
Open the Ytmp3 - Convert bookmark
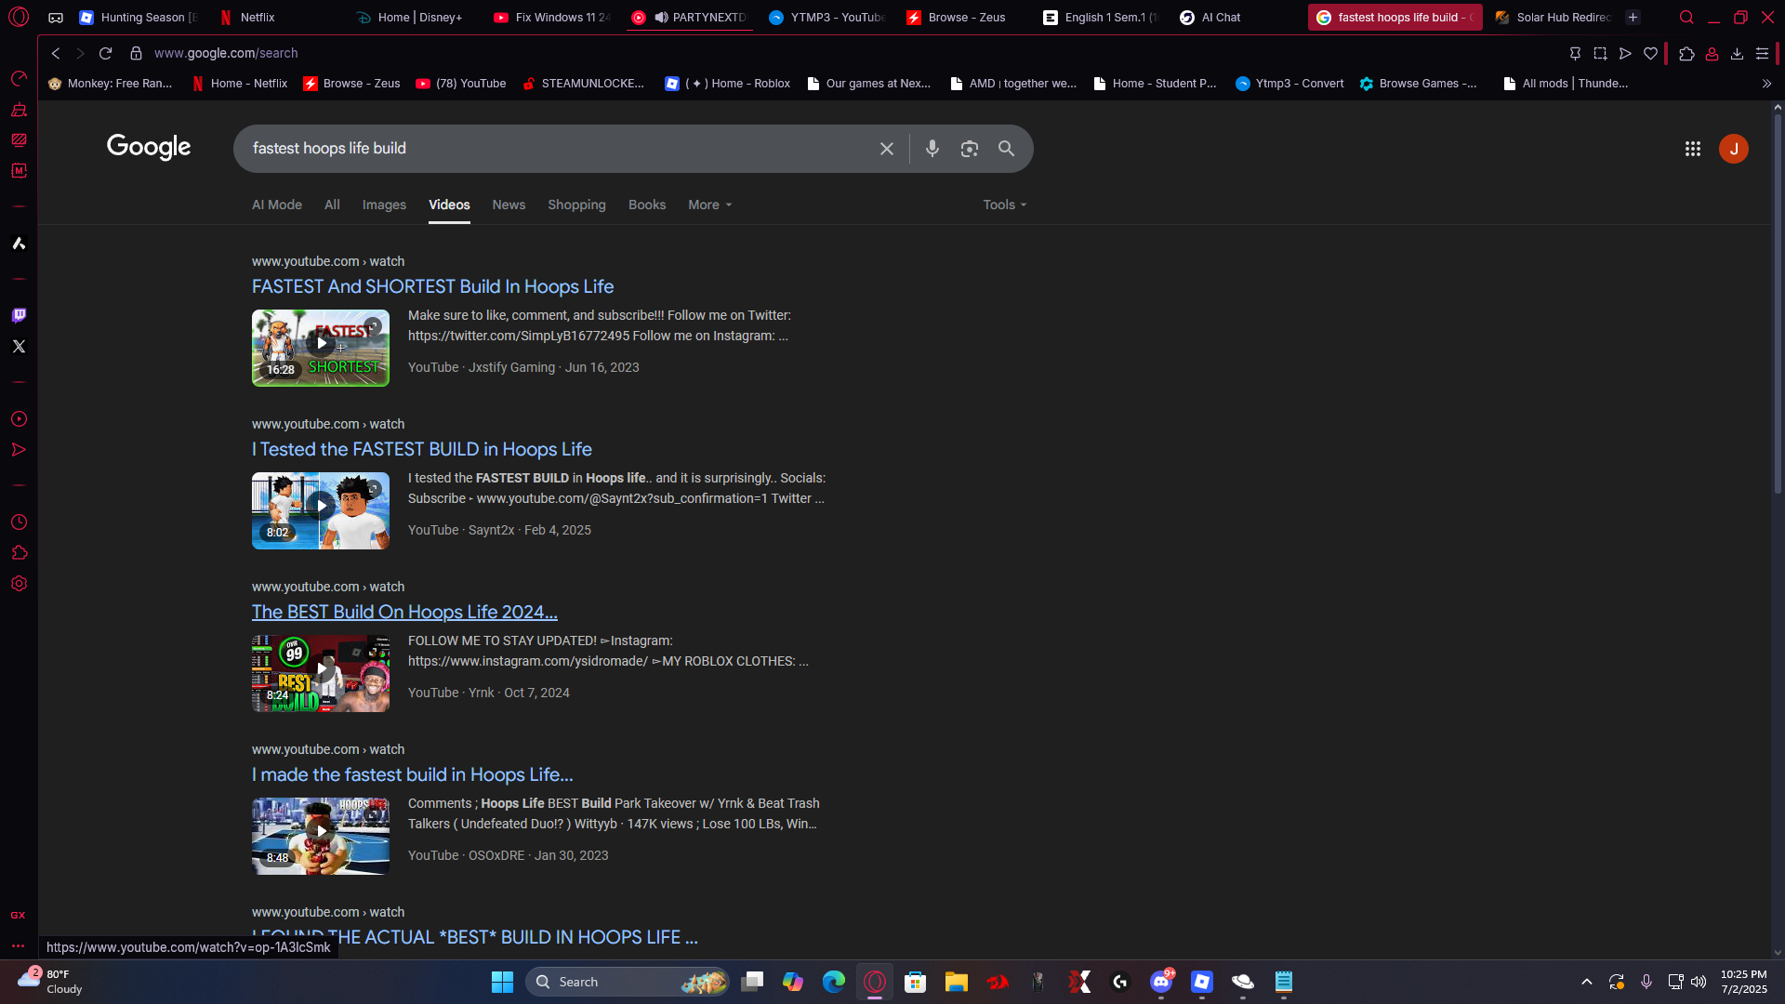click(x=1289, y=84)
